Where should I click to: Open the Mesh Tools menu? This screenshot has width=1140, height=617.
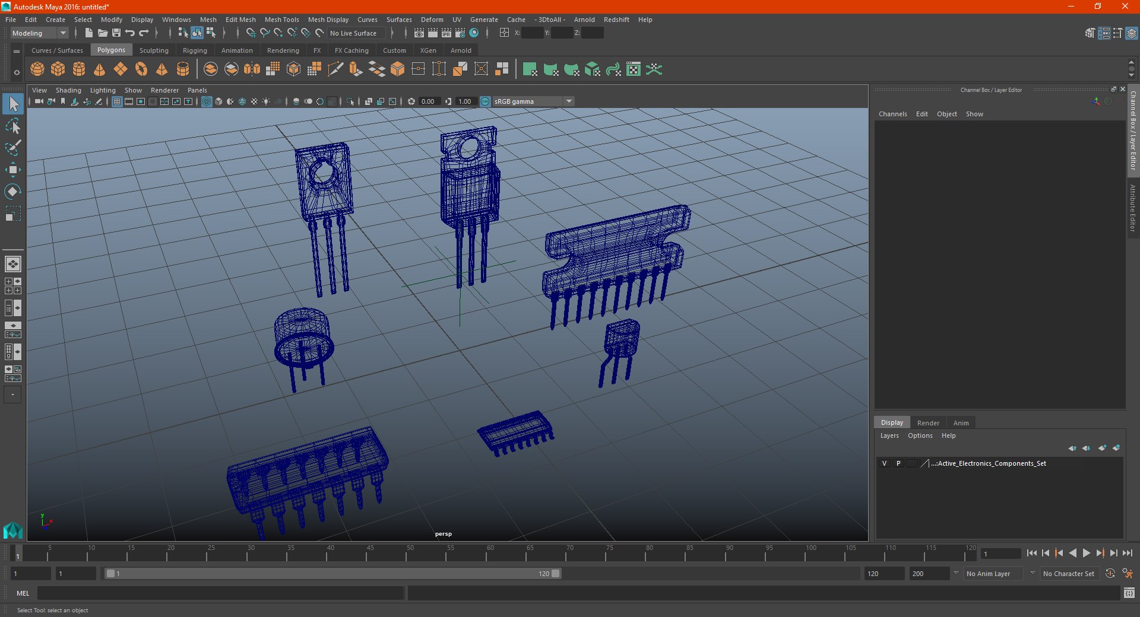(281, 20)
